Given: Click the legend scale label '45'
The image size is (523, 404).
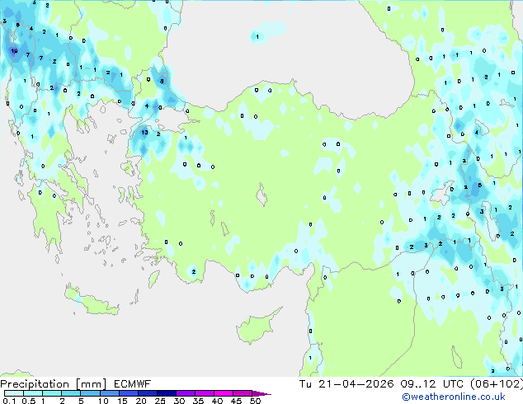Looking at the screenshot, I should click(236, 401).
